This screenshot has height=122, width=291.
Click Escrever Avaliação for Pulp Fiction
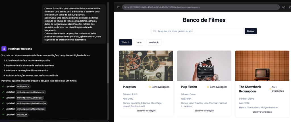pos(204,111)
